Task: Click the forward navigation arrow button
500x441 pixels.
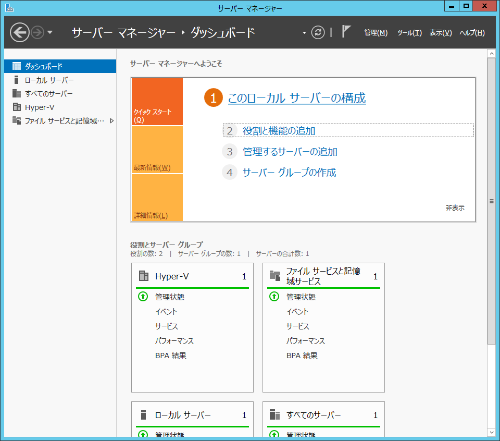Action: pyautogui.click(x=37, y=32)
